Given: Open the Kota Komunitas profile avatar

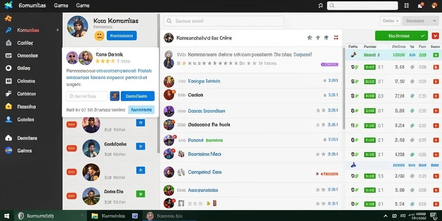Looking at the screenshot, I should (x=78, y=26).
